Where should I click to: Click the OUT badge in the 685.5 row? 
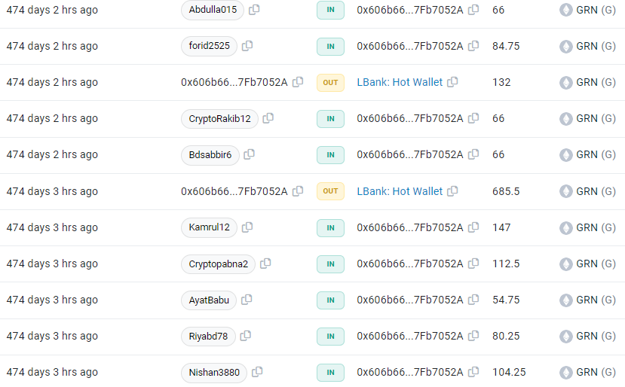(x=330, y=191)
